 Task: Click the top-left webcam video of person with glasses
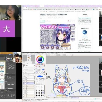tap(11, 13)
